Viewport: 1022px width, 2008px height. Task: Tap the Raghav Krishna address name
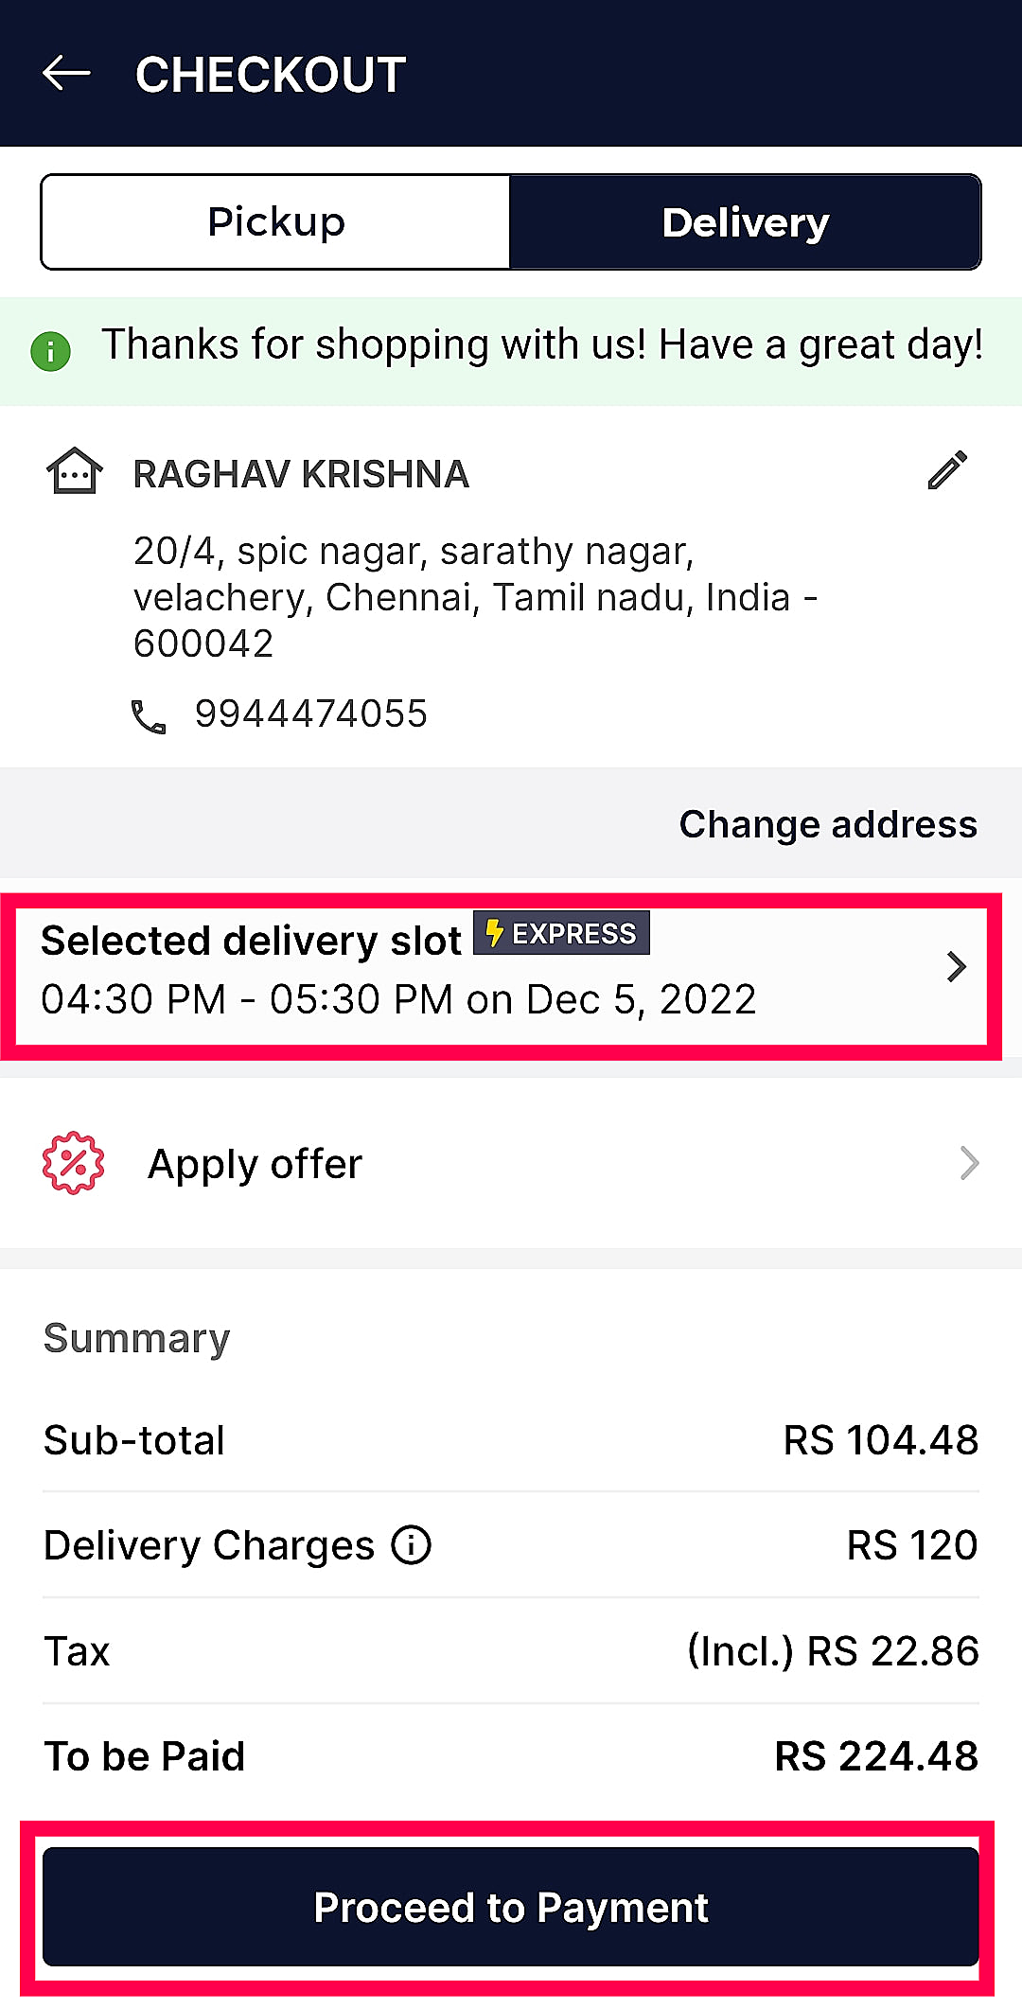click(301, 474)
